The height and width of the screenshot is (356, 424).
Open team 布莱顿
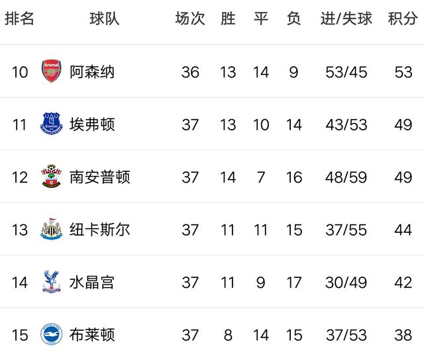pos(92,335)
